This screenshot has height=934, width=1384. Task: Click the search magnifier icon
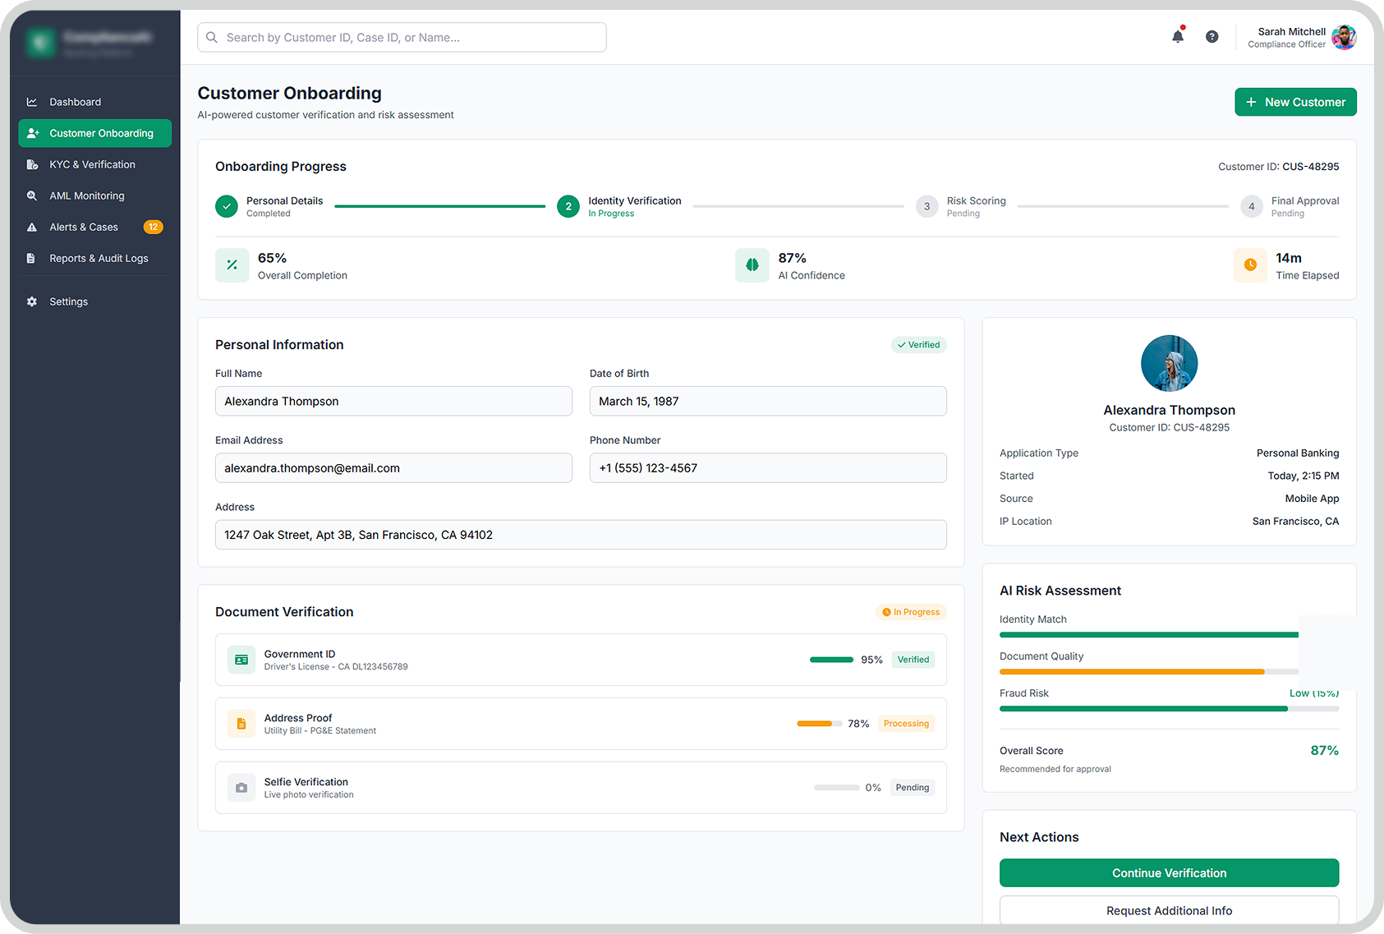tap(212, 38)
